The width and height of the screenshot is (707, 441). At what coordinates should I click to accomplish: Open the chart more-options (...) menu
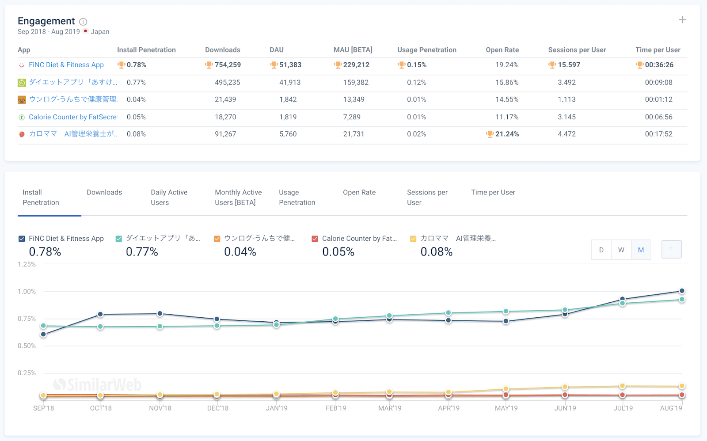[672, 249]
